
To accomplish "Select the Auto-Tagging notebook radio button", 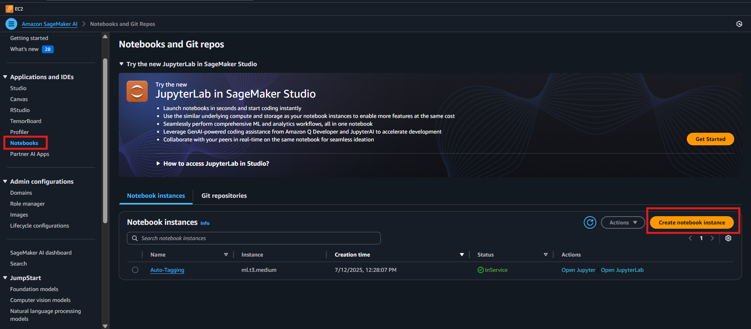I will tap(135, 270).
